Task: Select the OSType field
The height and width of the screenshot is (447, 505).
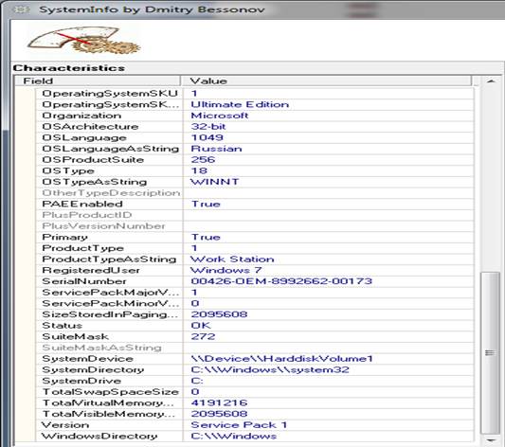Action: pos(68,170)
